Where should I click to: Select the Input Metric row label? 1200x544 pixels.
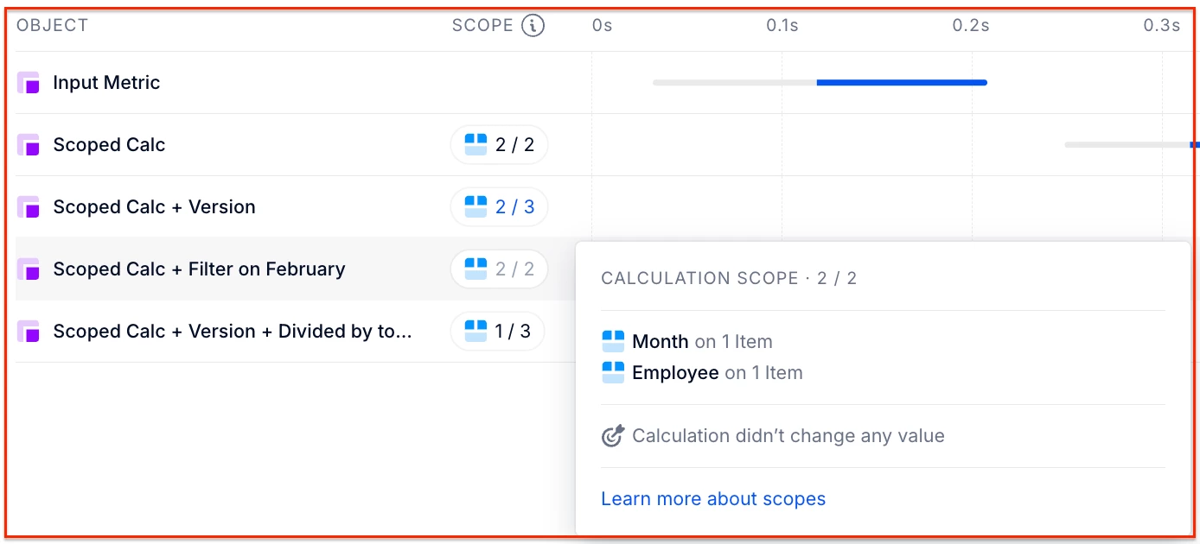(x=106, y=83)
